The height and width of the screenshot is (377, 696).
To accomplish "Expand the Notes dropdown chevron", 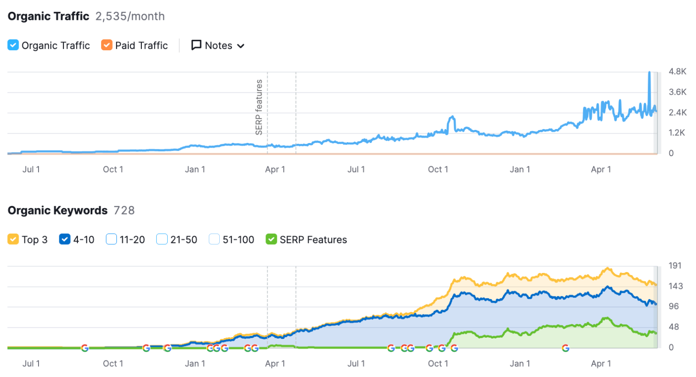I will tap(241, 46).
